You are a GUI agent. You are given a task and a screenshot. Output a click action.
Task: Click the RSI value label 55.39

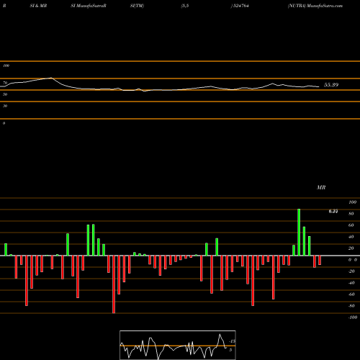[x=331, y=85]
